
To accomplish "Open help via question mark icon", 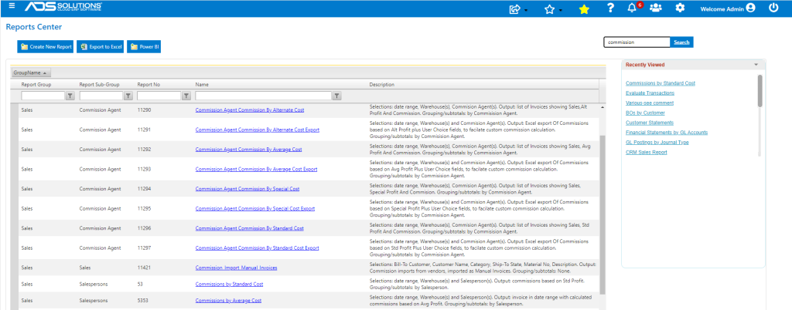I will 611,8.
